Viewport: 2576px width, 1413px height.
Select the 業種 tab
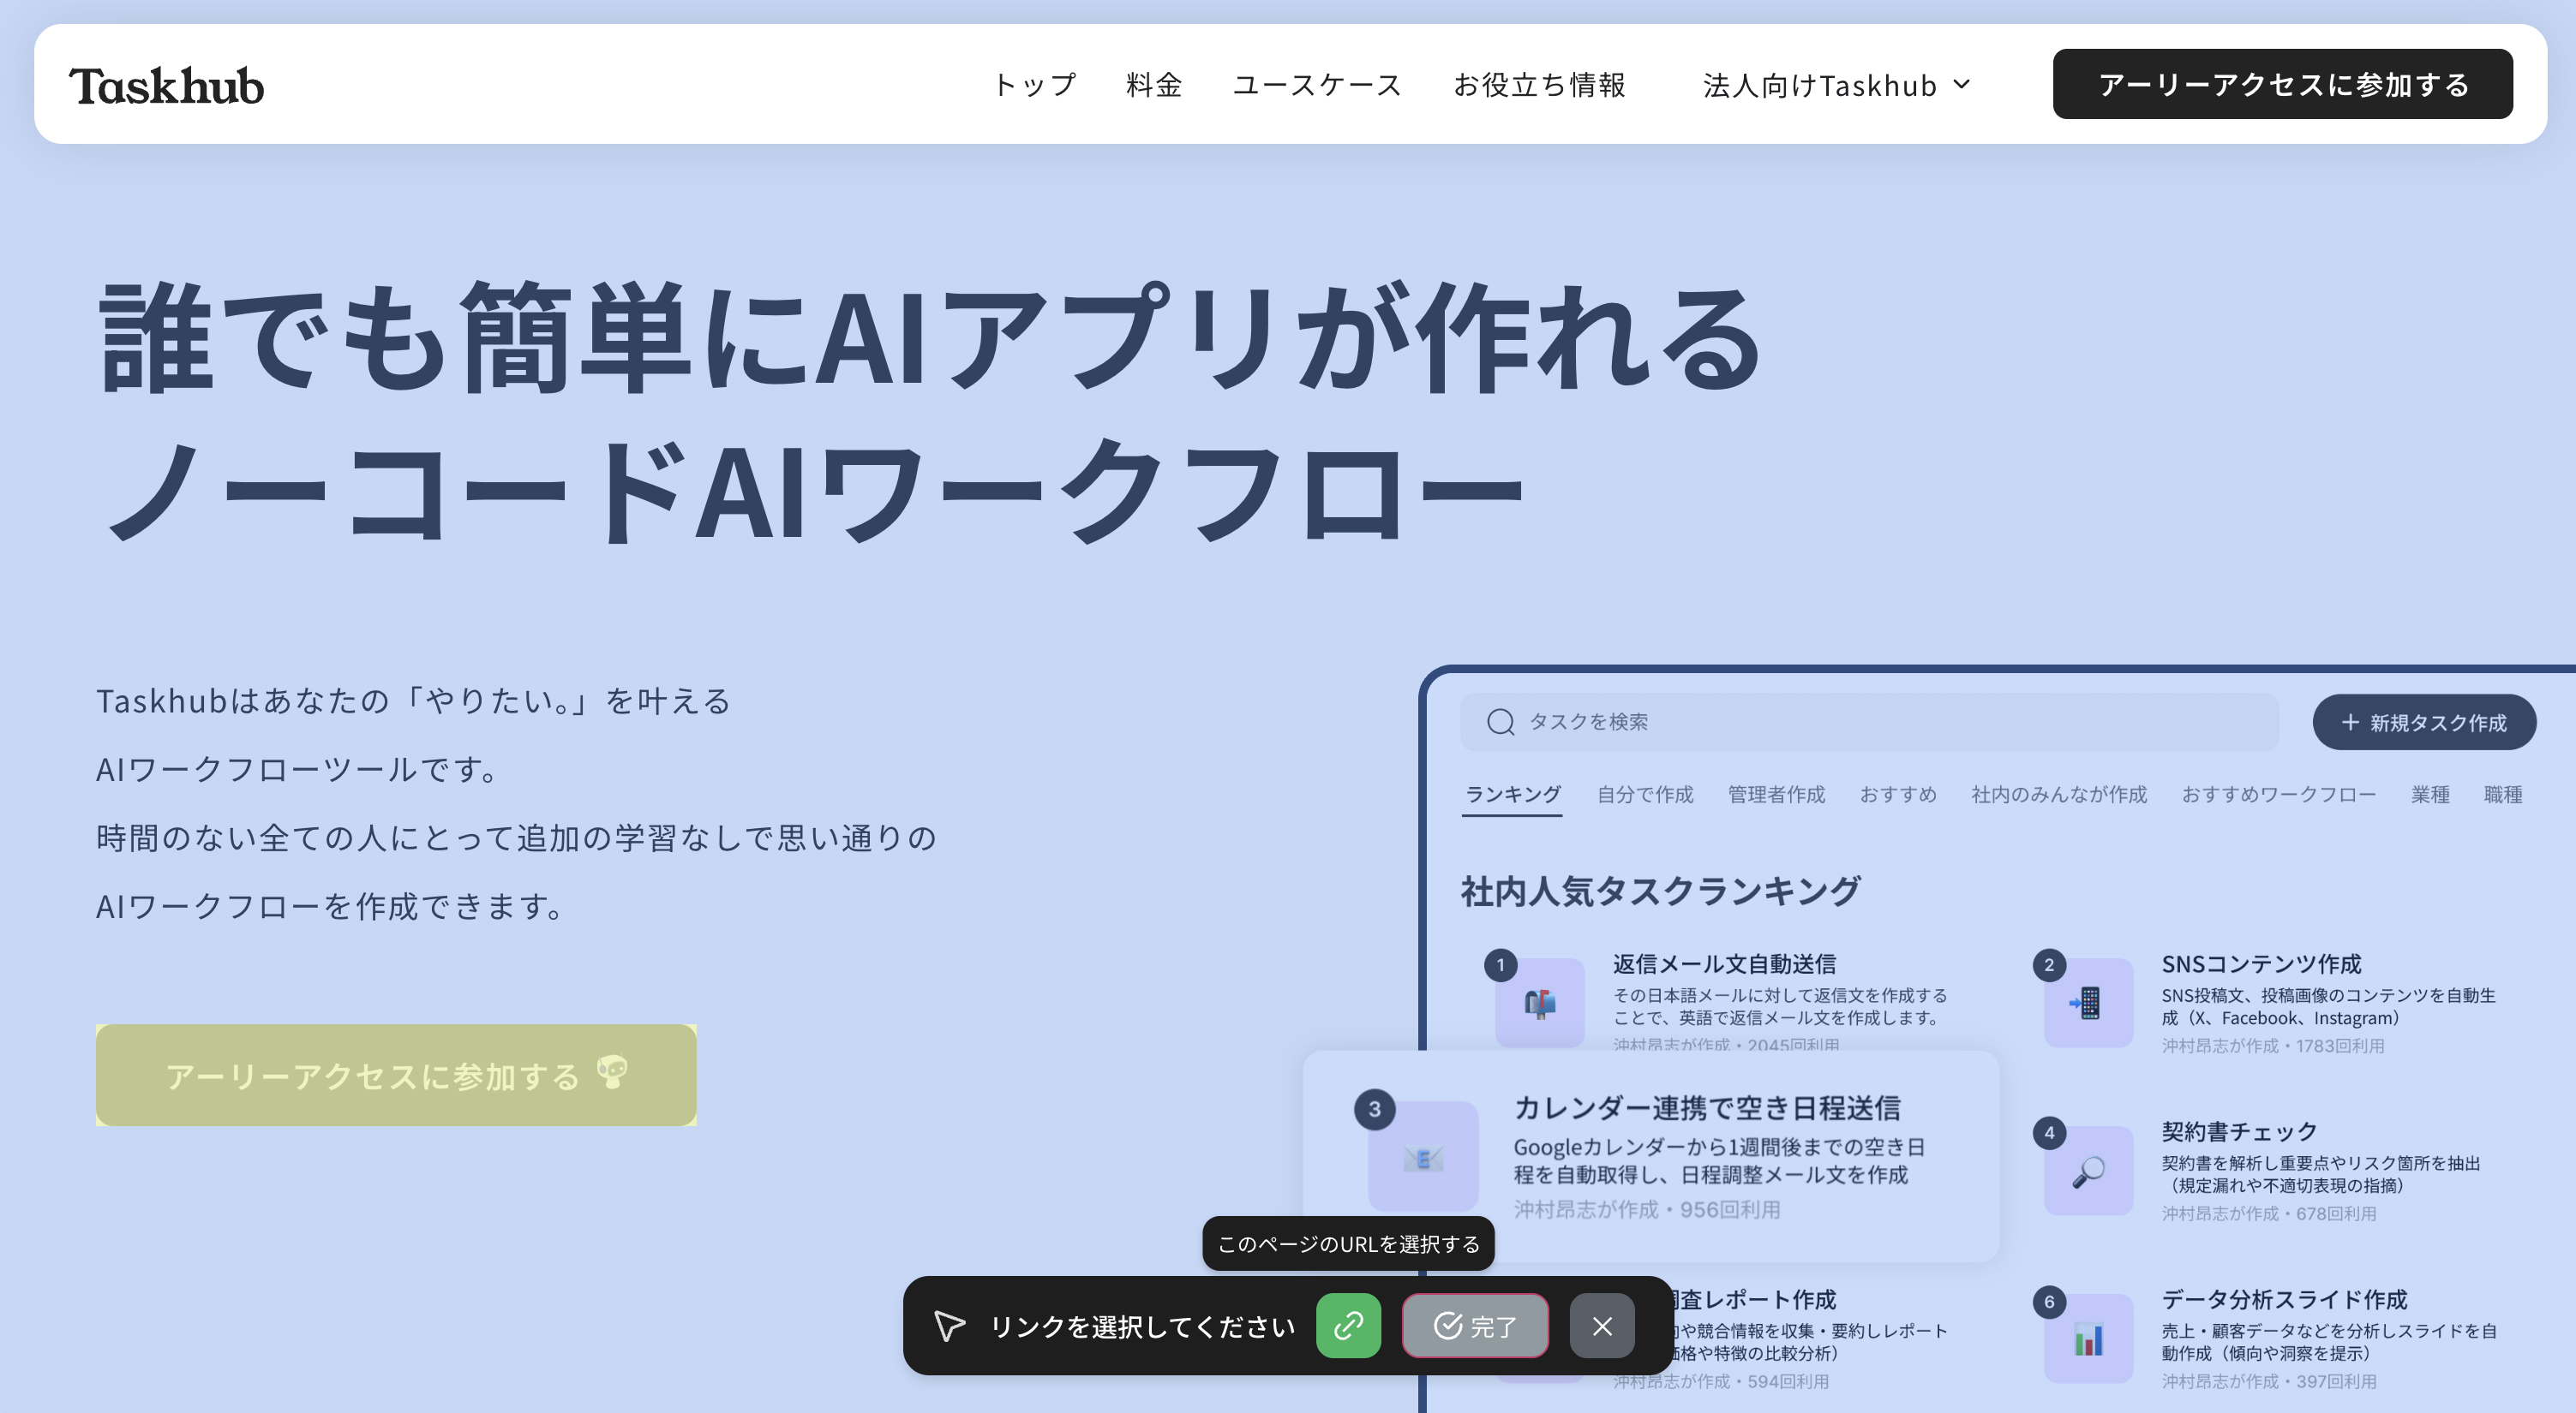coord(2430,795)
